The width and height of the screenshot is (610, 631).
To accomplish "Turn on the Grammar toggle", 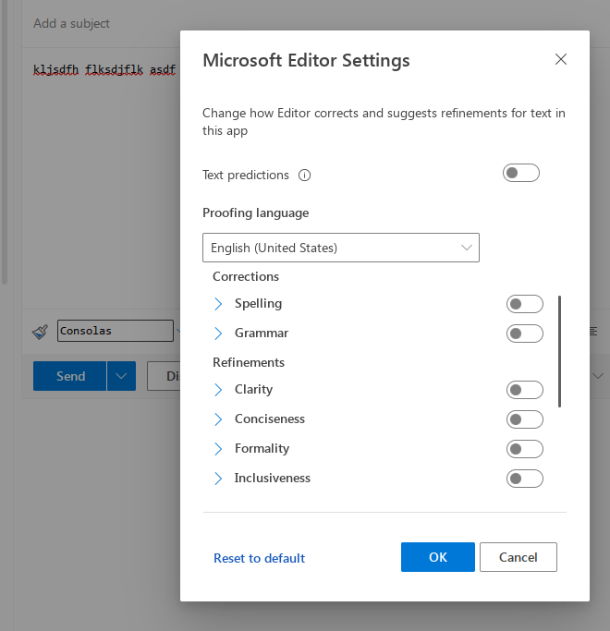I will point(525,334).
